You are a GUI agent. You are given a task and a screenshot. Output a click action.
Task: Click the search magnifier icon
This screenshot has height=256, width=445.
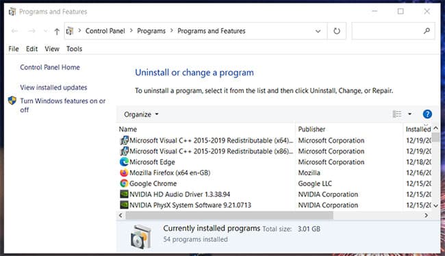(x=427, y=31)
